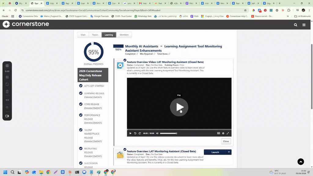Open the media controls icon in Chrome toolbar
The image size is (313, 176).
(297, 10)
